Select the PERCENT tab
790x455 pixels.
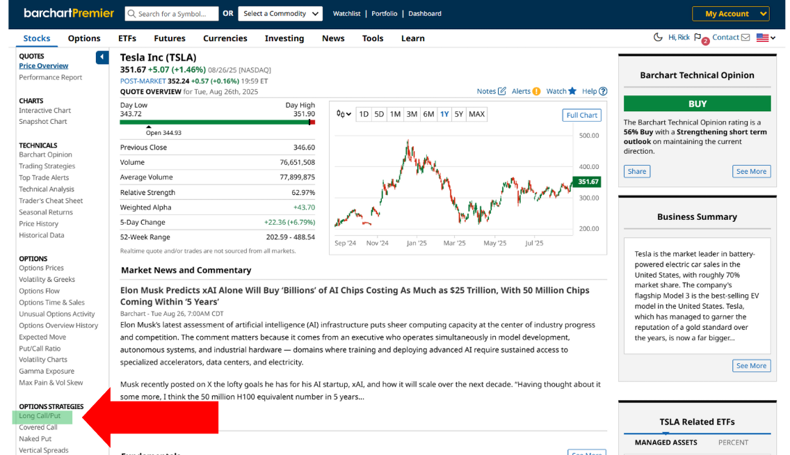733,442
